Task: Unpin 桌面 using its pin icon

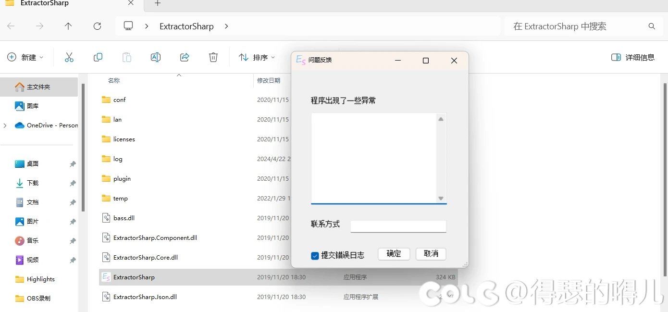Action: [x=73, y=164]
